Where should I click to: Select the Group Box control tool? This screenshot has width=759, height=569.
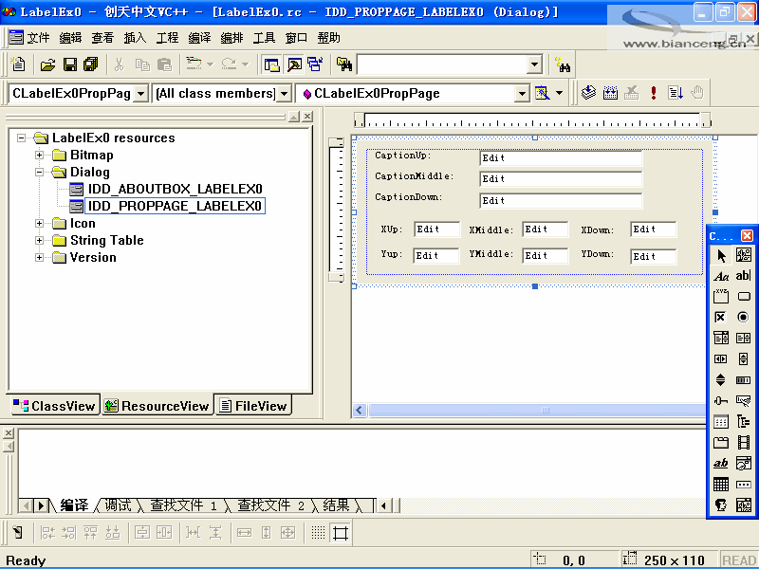pyautogui.click(x=721, y=296)
